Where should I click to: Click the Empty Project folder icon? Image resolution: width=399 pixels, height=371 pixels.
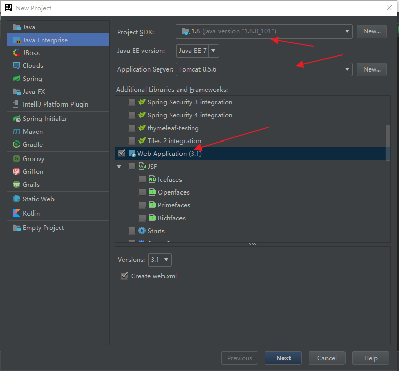click(16, 227)
